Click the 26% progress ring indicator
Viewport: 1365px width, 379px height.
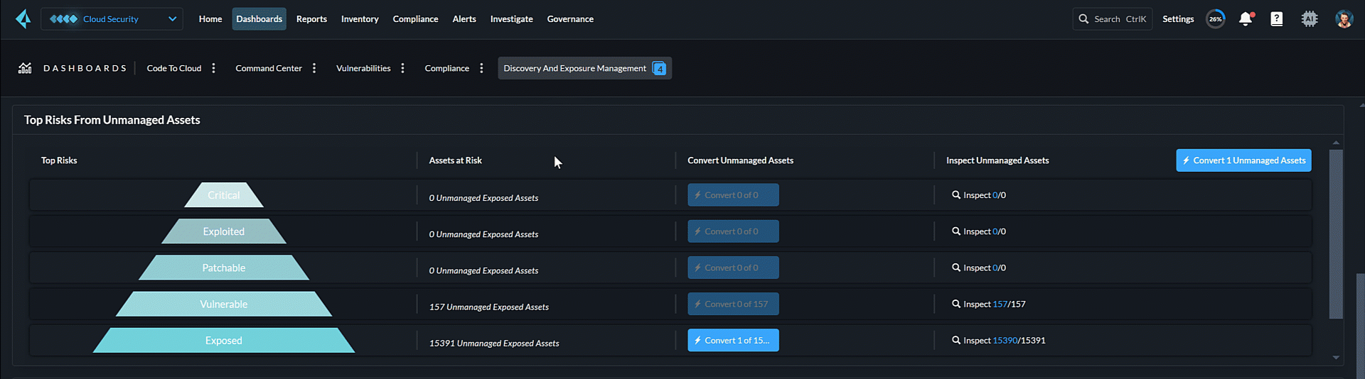(1216, 19)
